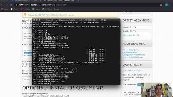
Task: Click the address bar URL
Action: pyautogui.click(x=48, y=5)
